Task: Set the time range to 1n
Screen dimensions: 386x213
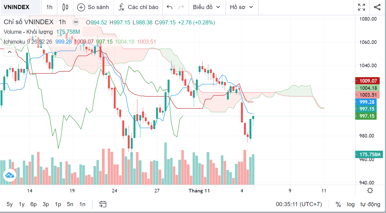Action: tap(82, 204)
